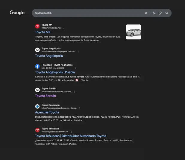Start voice search with microphone icon
The width and height of the screenshot is (185, 160).
154,13
